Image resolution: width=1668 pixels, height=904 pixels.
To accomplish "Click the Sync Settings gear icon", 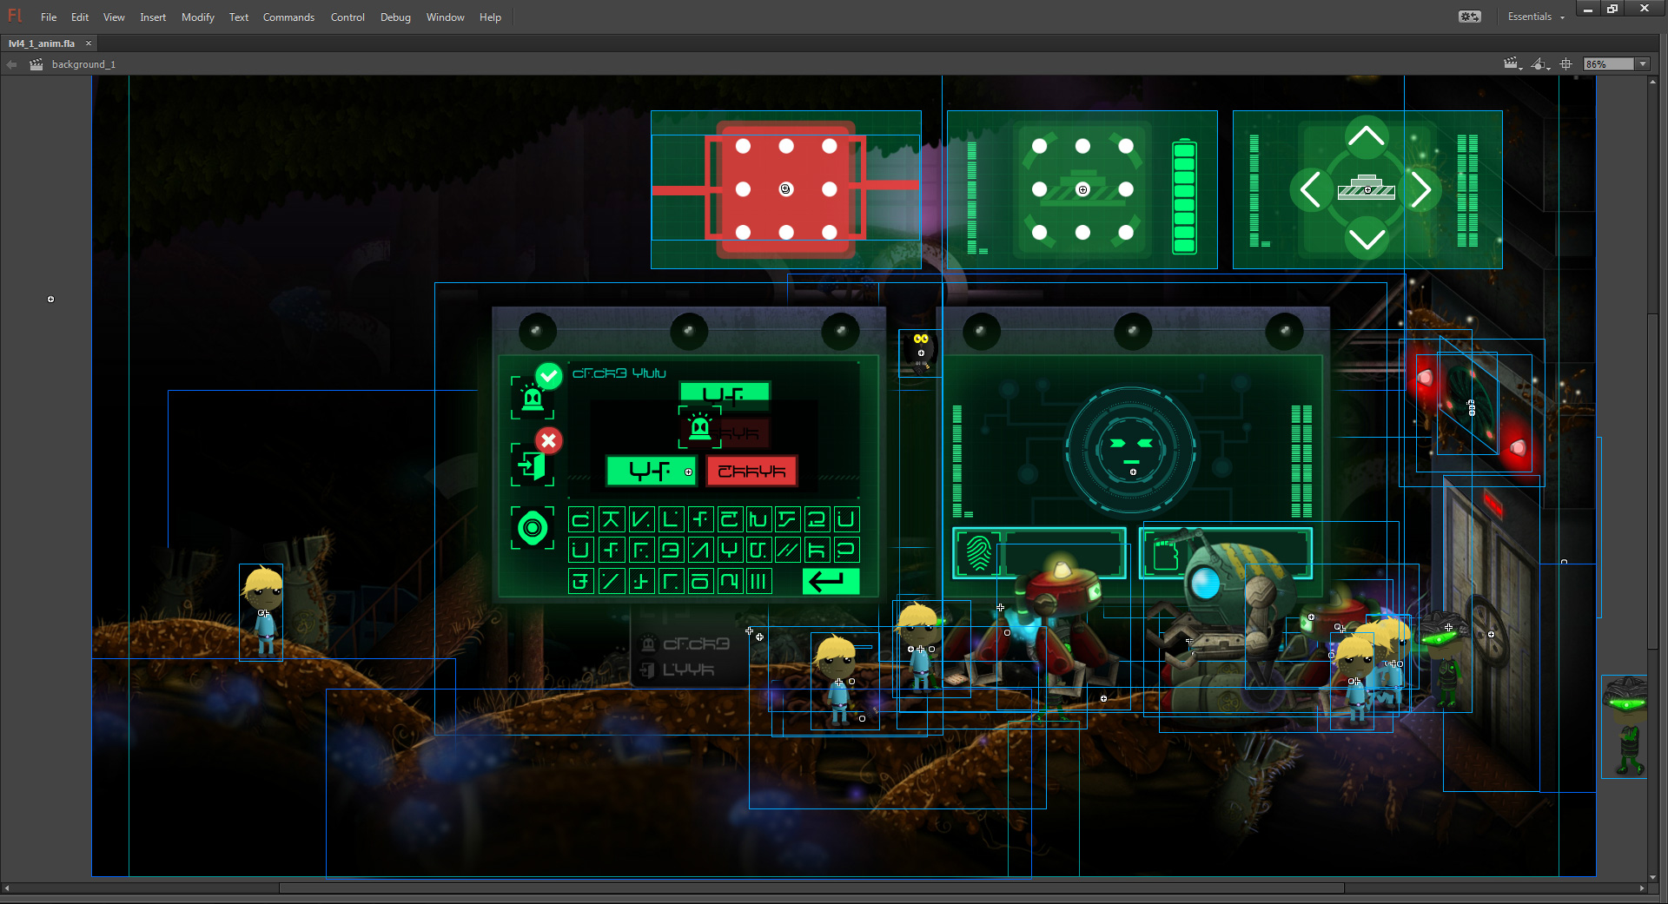I will 1469,16.
